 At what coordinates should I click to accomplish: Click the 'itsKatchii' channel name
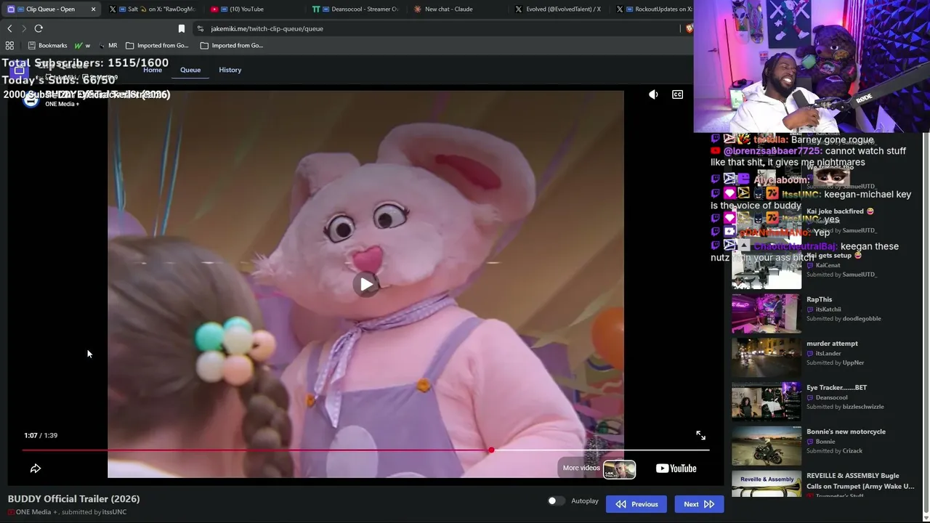(828, 309)
